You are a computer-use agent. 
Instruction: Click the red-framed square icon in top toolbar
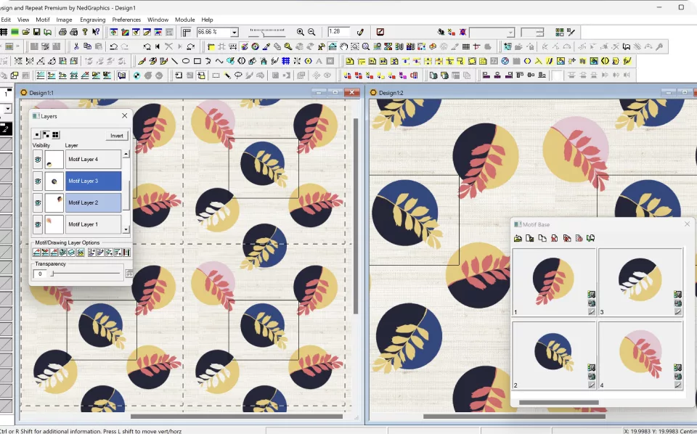380,32
